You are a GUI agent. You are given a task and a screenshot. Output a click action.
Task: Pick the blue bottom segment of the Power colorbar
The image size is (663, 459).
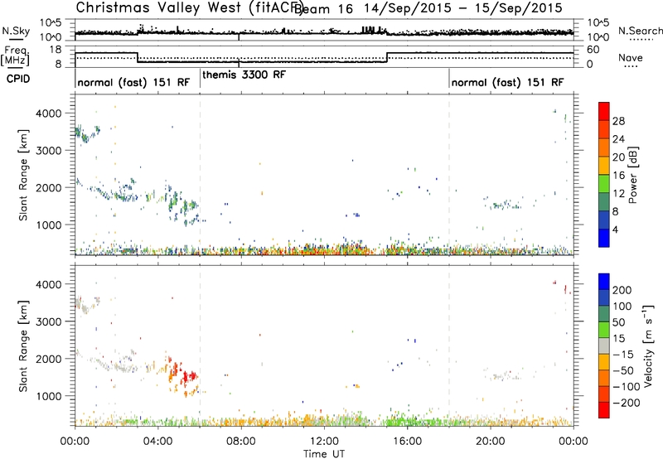coord(604,238)
